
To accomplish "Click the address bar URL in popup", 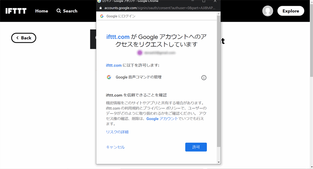I will coord(160,8).
